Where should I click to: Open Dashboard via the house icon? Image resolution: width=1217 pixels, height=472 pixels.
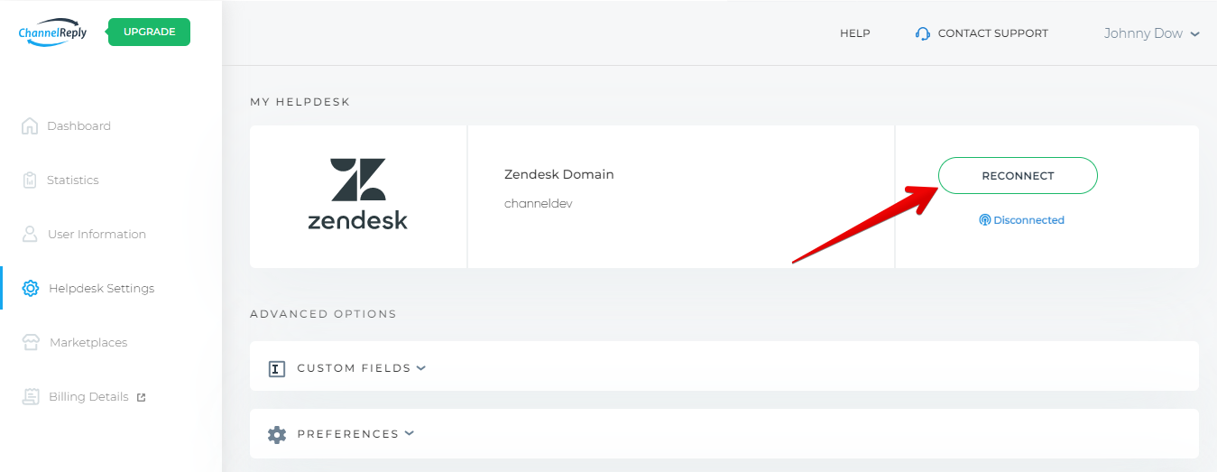click(x=30, y=125)
